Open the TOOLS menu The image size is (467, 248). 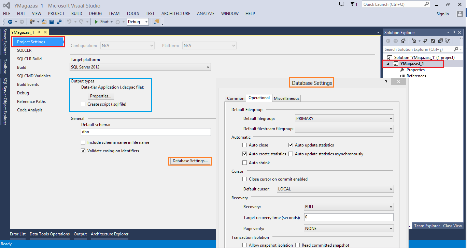pyautogui.click(x=133, y=14)
